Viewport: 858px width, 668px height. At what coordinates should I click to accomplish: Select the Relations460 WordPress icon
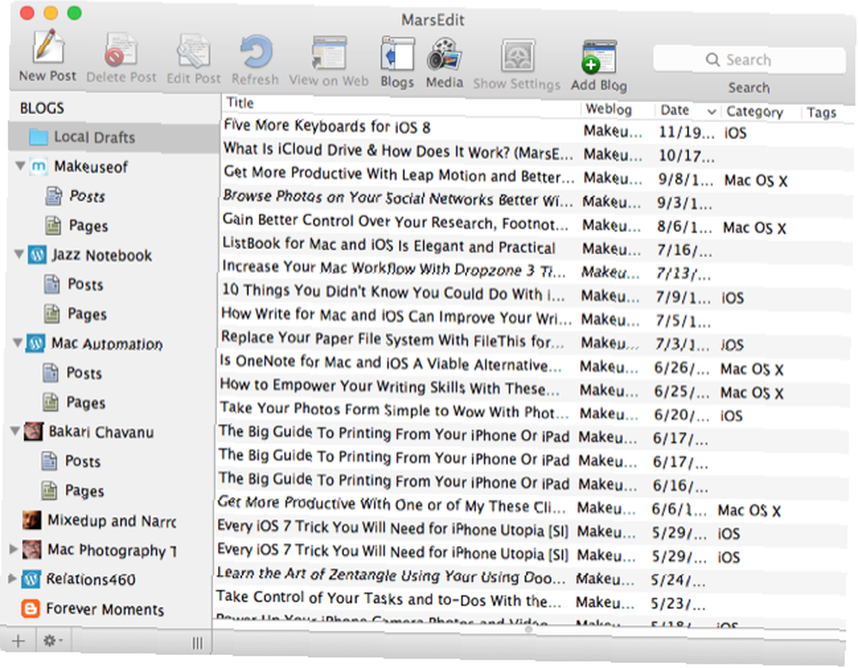pos(31,580)
